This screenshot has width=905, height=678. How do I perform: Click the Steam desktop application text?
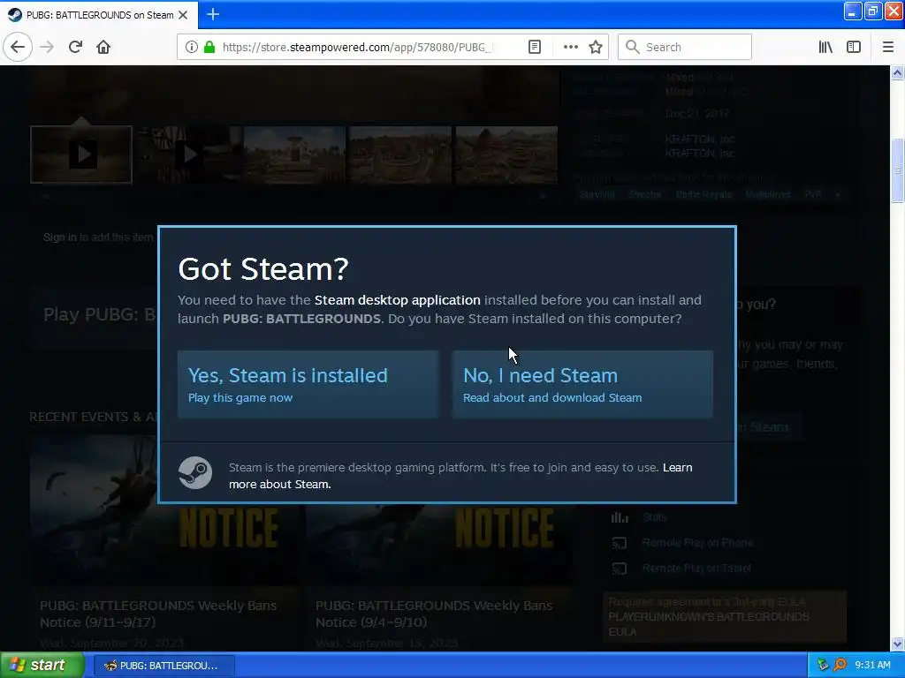[397, 300]
